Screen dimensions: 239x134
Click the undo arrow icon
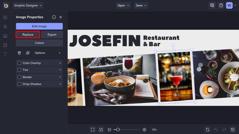point(216,129)
